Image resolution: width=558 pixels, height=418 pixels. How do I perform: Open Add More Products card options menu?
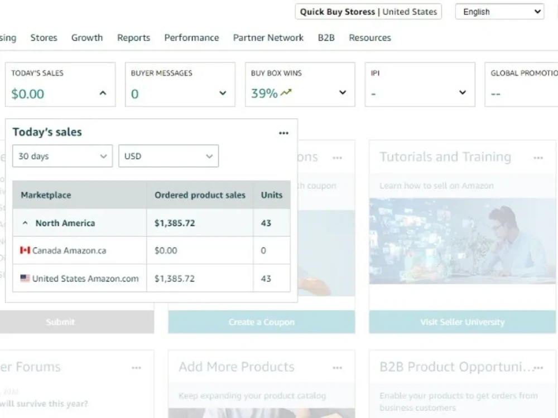[x=338, y=368]
